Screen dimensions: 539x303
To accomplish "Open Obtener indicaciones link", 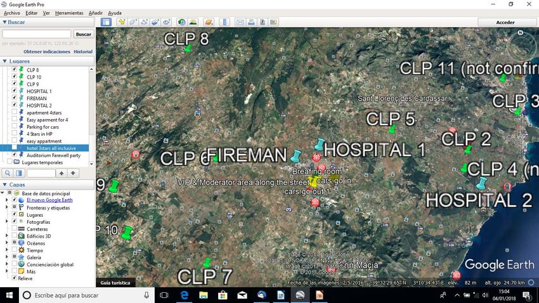I will coord(47,51).
